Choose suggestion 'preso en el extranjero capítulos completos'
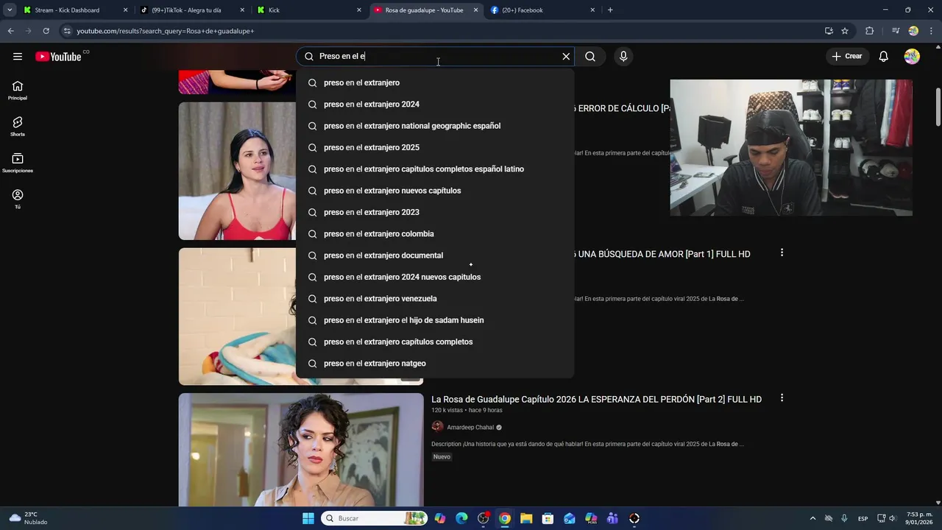The width and height of the screenshot is (942, 530). (x=435, y=342)
